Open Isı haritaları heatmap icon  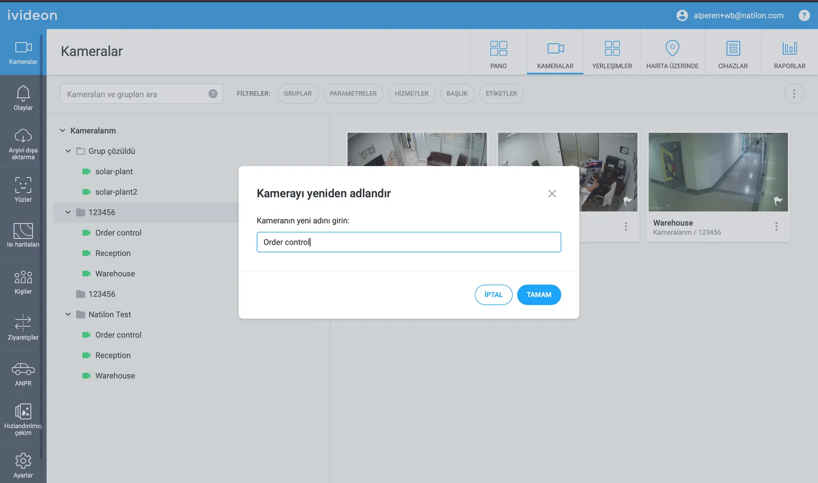23,231
